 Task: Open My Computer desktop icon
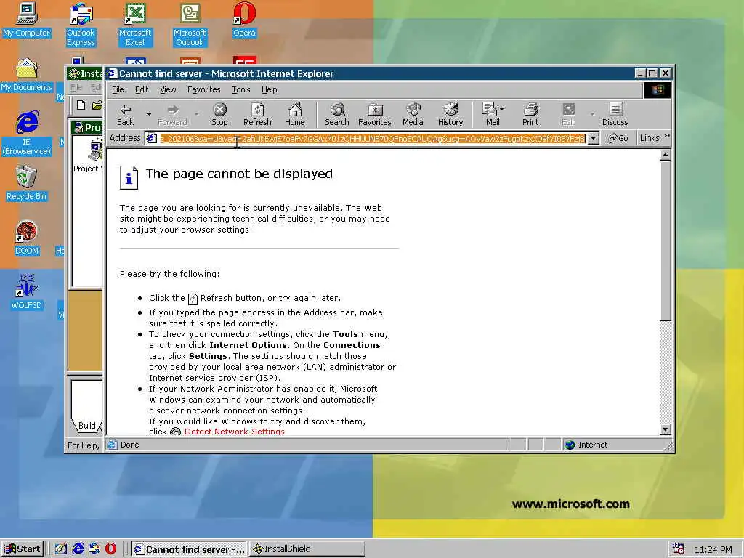(x=26, y=20)
